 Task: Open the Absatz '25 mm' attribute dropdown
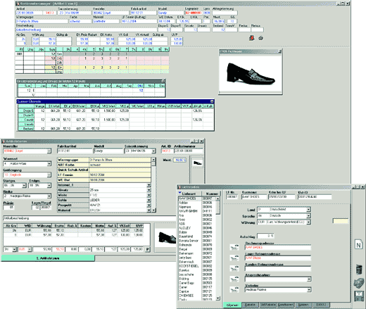[149, 190]
